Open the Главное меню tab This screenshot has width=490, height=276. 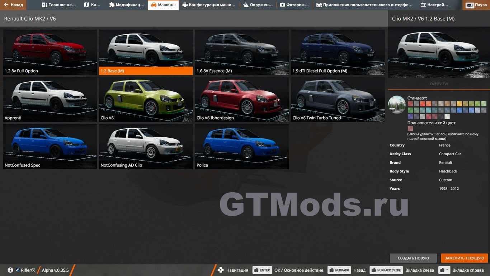pyautogui.click(x=58, y=5)
